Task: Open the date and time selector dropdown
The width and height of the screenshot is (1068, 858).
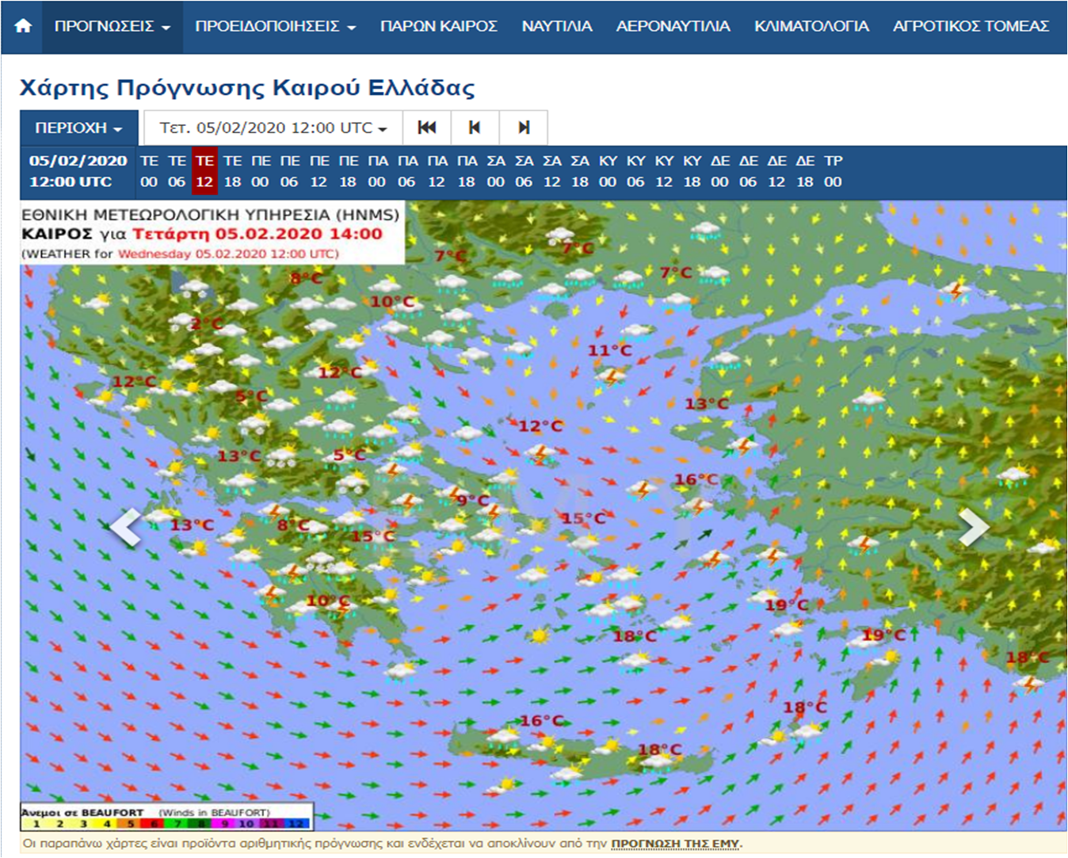Action: tap(273, 128)
